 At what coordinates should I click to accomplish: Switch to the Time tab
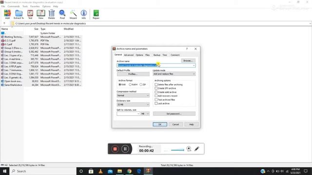(165, 55)
